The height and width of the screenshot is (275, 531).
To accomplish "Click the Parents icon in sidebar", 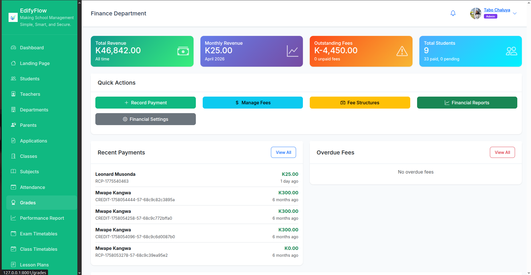I will point(13,125).
